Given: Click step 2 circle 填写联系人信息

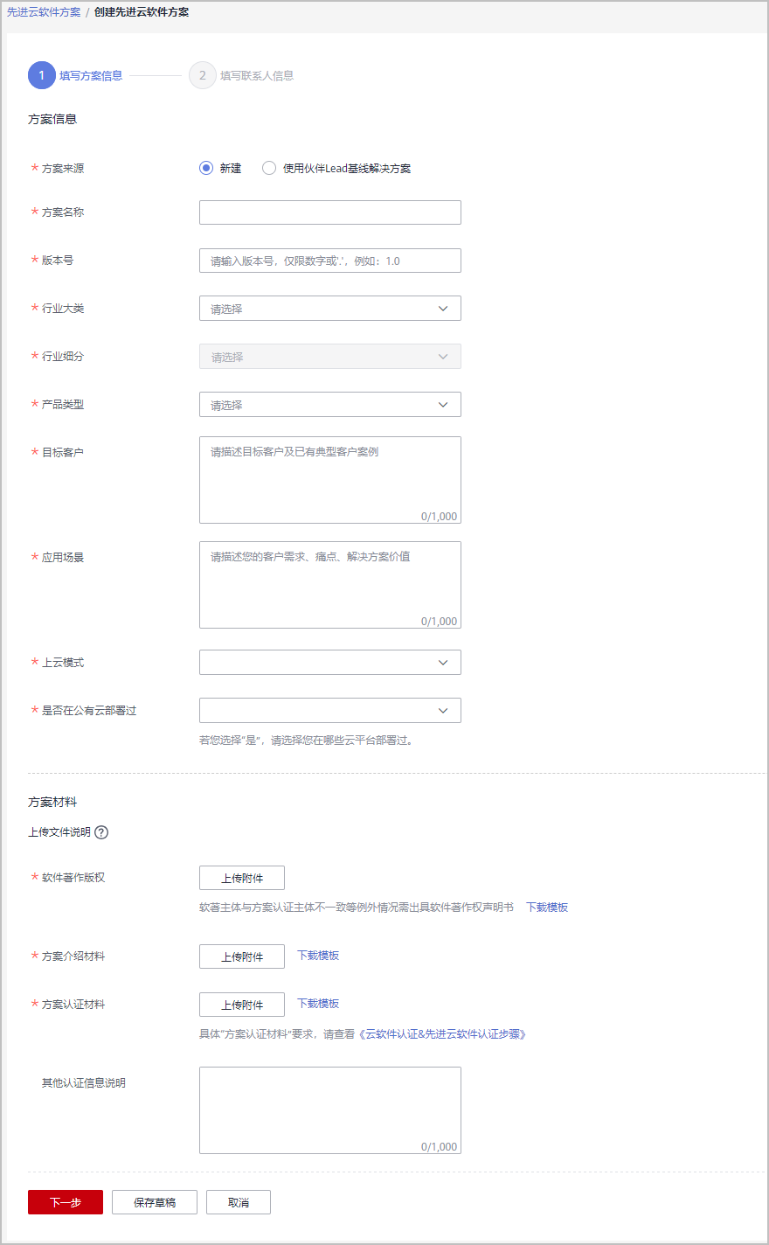Looking at the screenshot, I should click(202, 75).
